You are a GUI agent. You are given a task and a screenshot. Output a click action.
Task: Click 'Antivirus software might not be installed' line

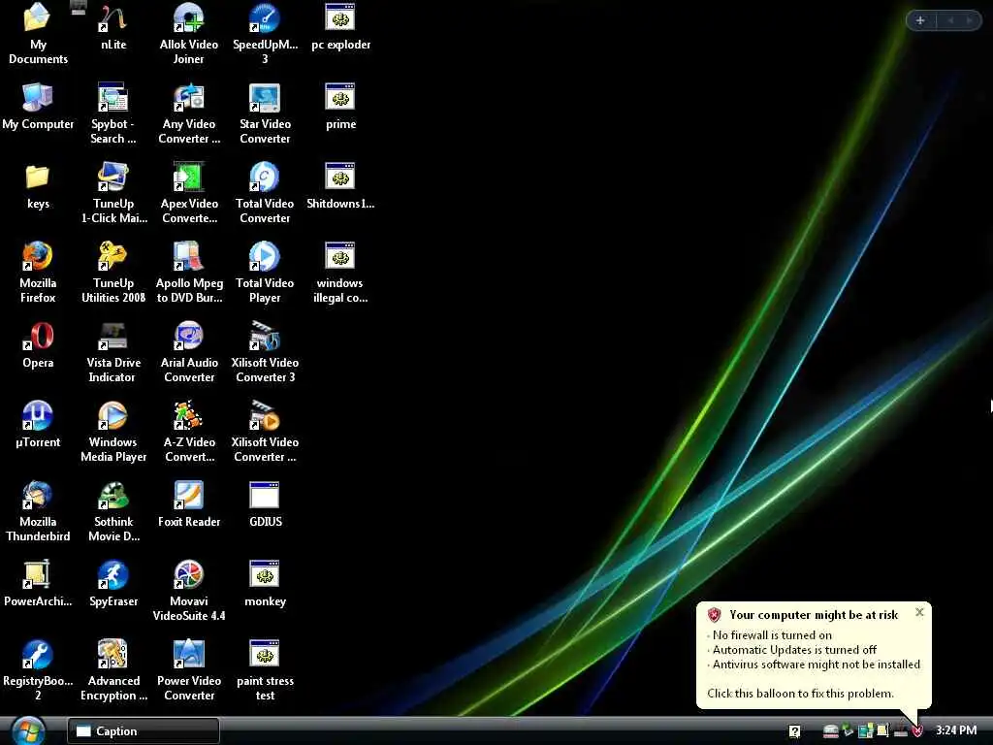tap(817, 664)
